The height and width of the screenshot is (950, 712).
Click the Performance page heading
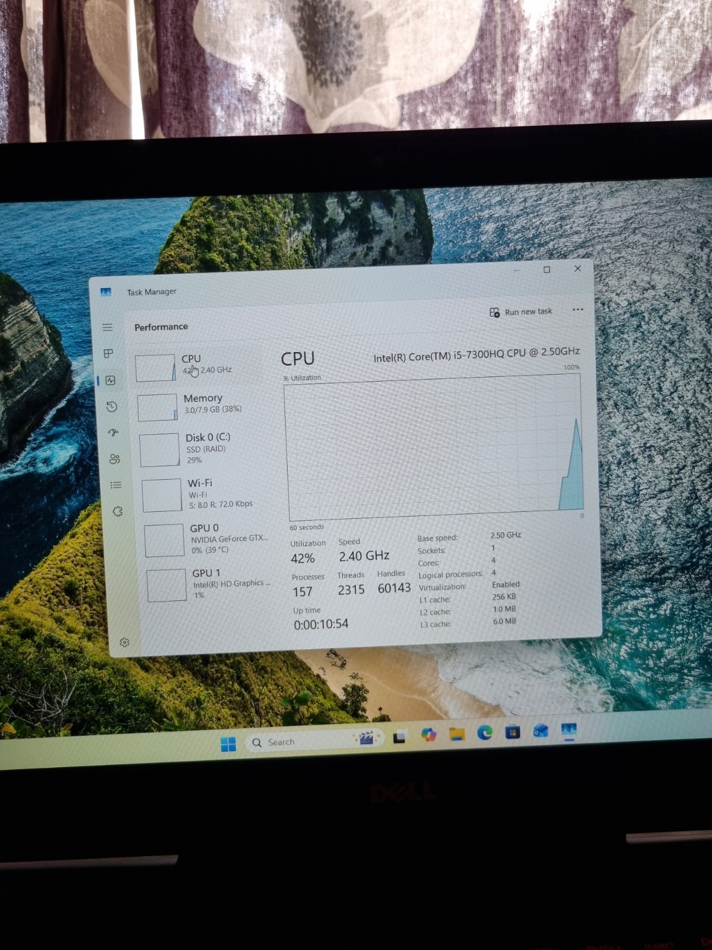tap(161, 327)
